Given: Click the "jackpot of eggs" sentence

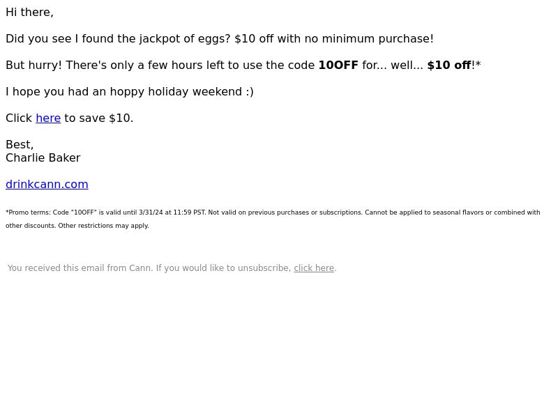Looking at the screenshot, I should pos(220,39).
